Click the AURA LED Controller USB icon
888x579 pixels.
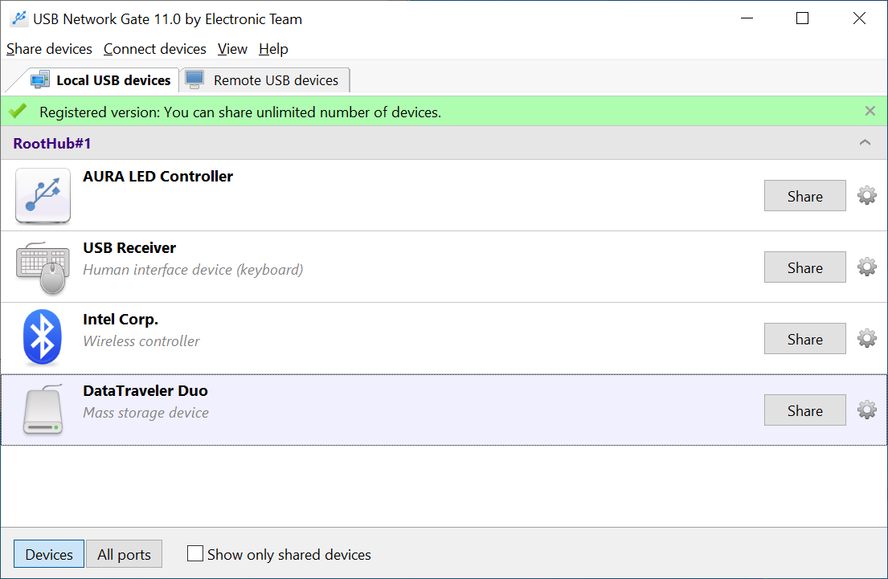click(x=43, y=195)
